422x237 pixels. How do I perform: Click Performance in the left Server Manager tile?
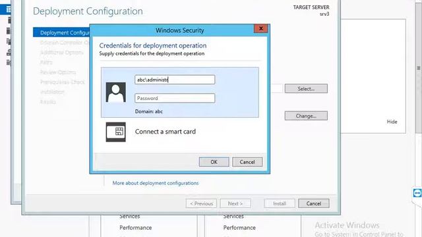136,228
